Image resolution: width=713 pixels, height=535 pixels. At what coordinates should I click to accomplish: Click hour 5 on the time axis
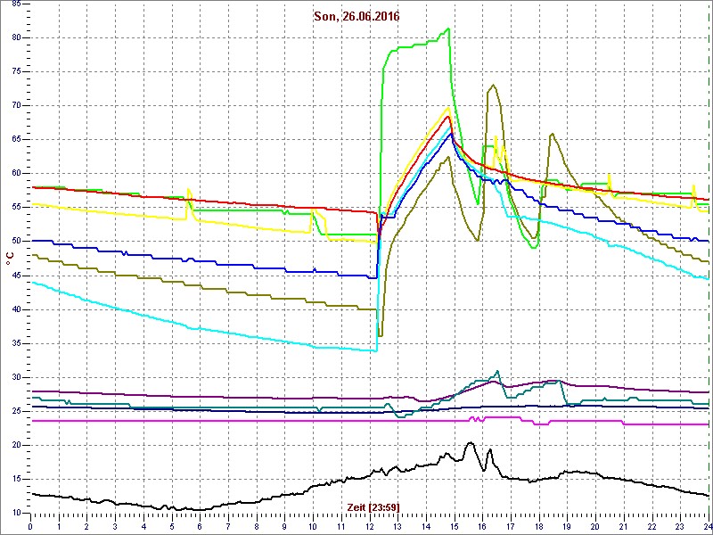pos(172,526)
